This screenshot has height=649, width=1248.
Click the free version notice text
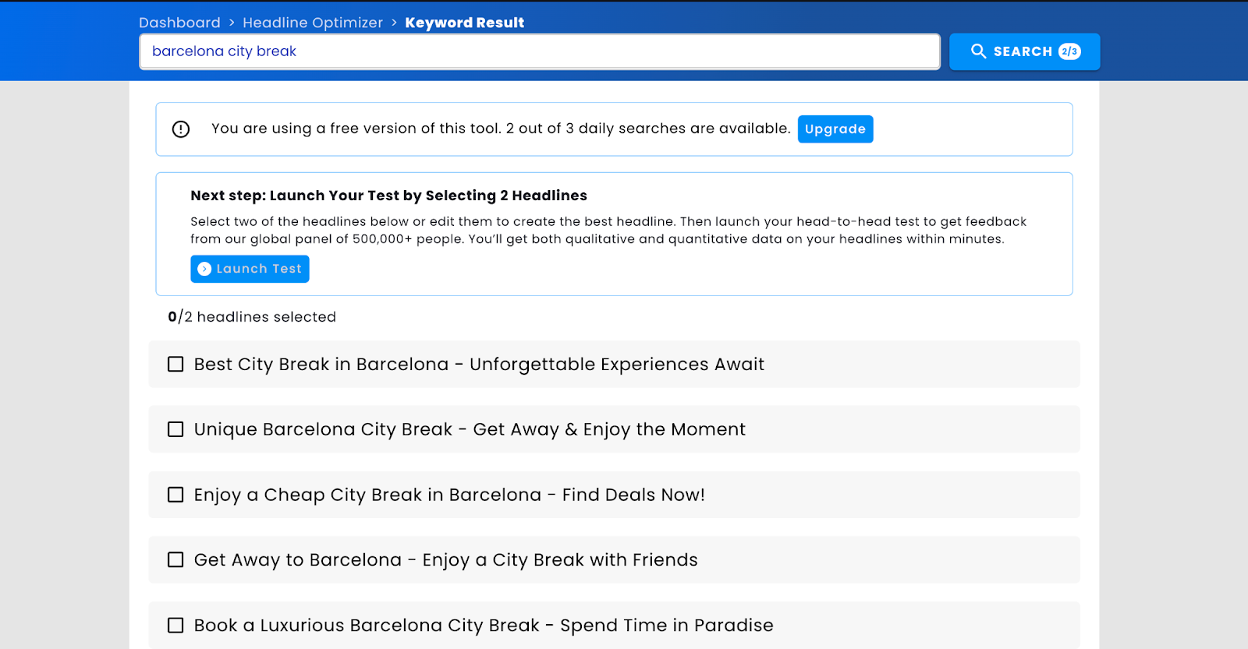click(x=501, y=129)
